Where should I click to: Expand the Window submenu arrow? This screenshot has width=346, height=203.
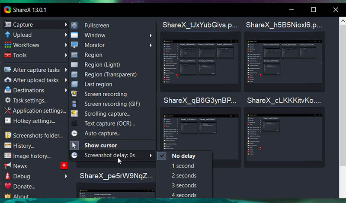(x=151, y=35)
